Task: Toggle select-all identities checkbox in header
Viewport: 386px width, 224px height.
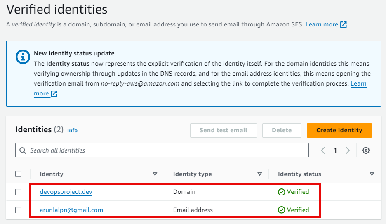Action: point(19,174)
